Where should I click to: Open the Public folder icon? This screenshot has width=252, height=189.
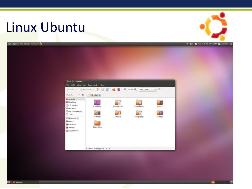pyautogui.click(x=118, y=113)
